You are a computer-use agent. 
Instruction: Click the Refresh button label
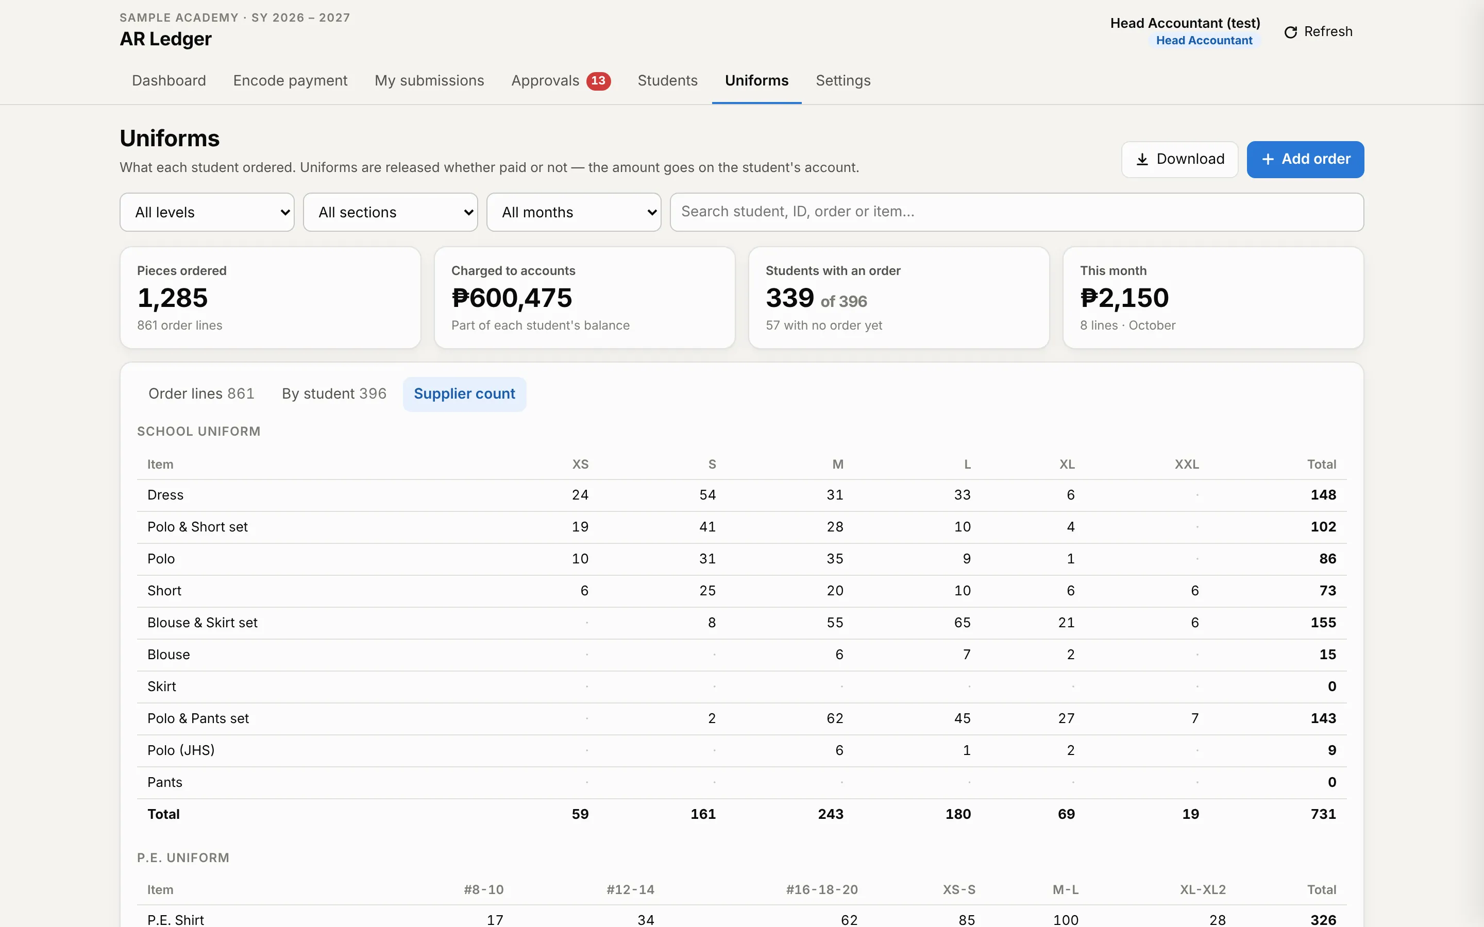(1328, 32)
